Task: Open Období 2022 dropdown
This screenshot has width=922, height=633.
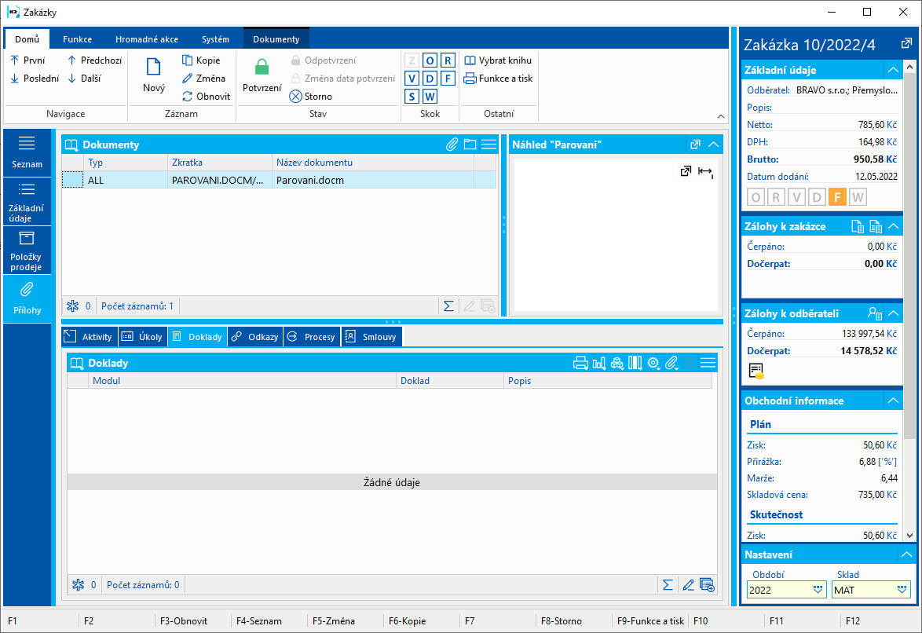Action: point(818,590)
